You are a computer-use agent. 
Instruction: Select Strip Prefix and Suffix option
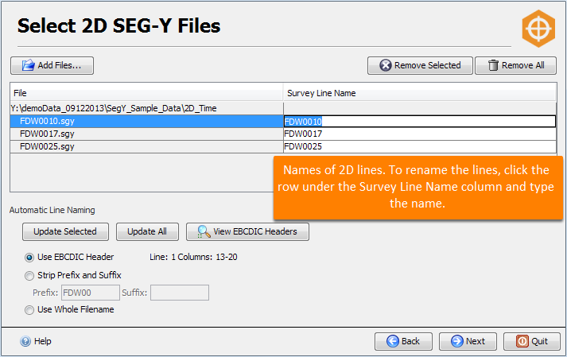[x=29, y=276]
